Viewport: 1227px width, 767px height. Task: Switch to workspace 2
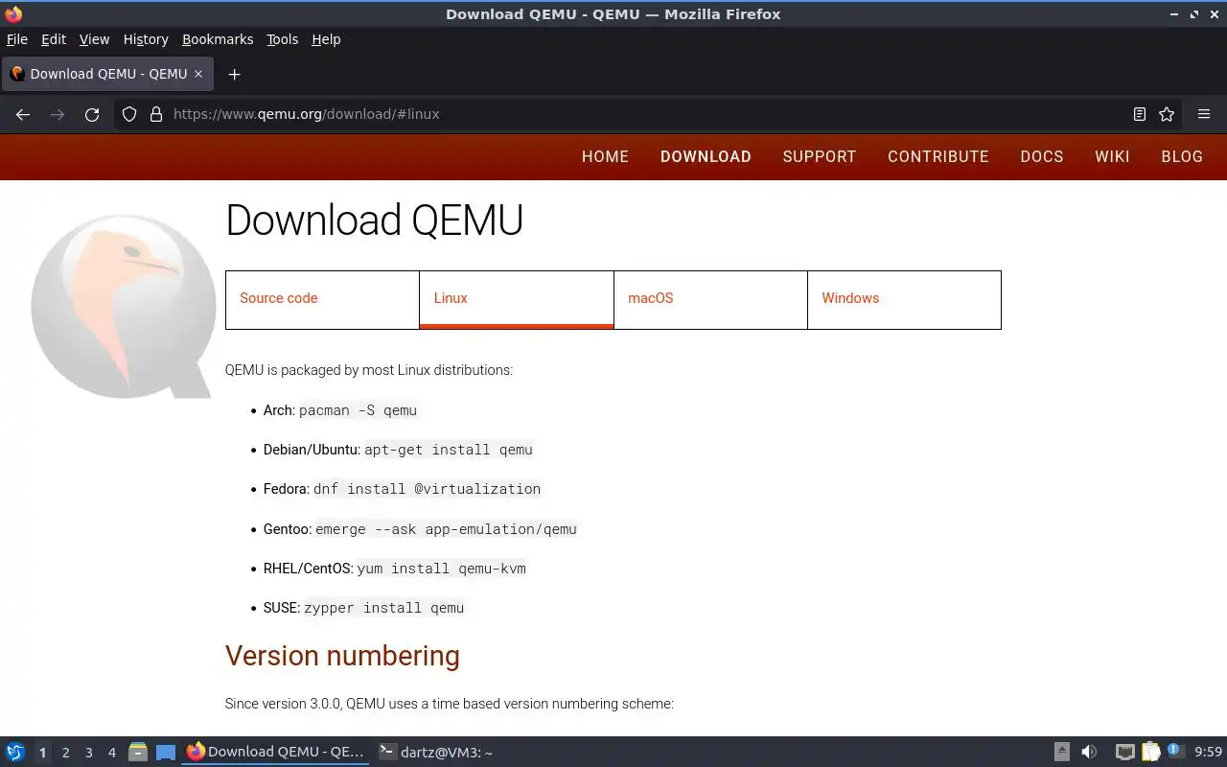[x=65, y=753]
